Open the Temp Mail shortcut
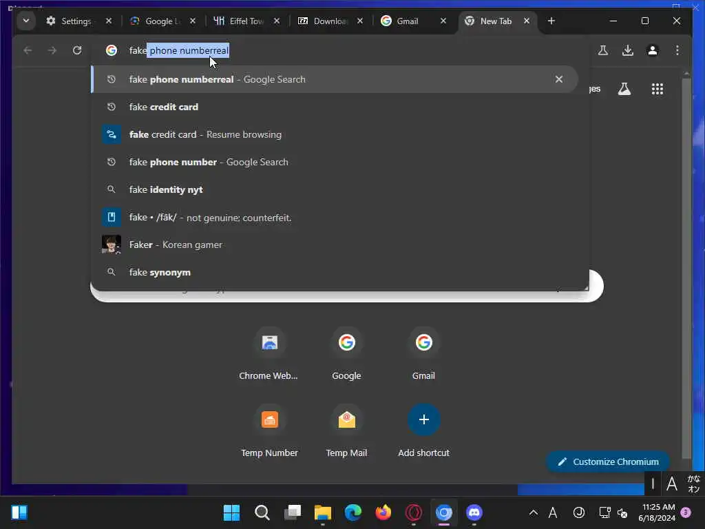 click(346, 431)
